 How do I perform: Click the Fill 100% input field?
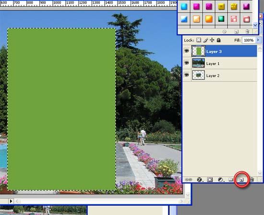click(x=249, y=40)
